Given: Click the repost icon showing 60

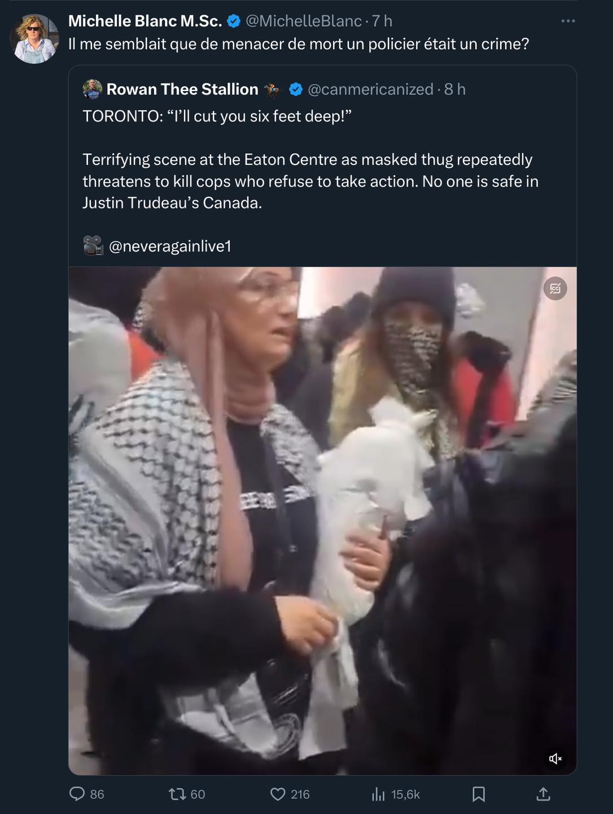Looking at the screenshot, I should pyautogui.click(x=177, y=794).
